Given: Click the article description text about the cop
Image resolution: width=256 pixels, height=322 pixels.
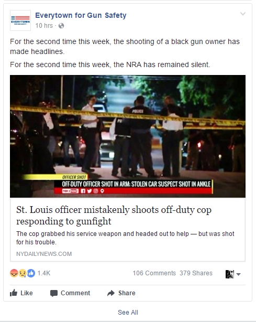Looking at the screenshot, I should [x=125, y=238].
